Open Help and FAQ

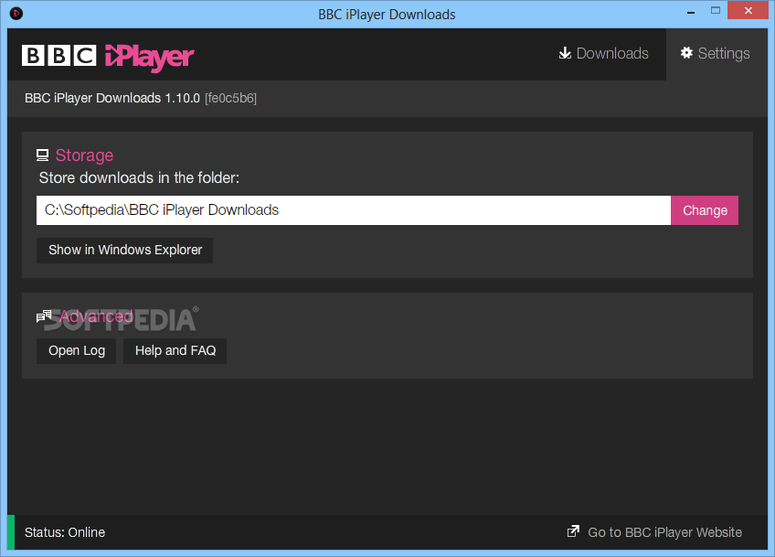pos(175,350)
